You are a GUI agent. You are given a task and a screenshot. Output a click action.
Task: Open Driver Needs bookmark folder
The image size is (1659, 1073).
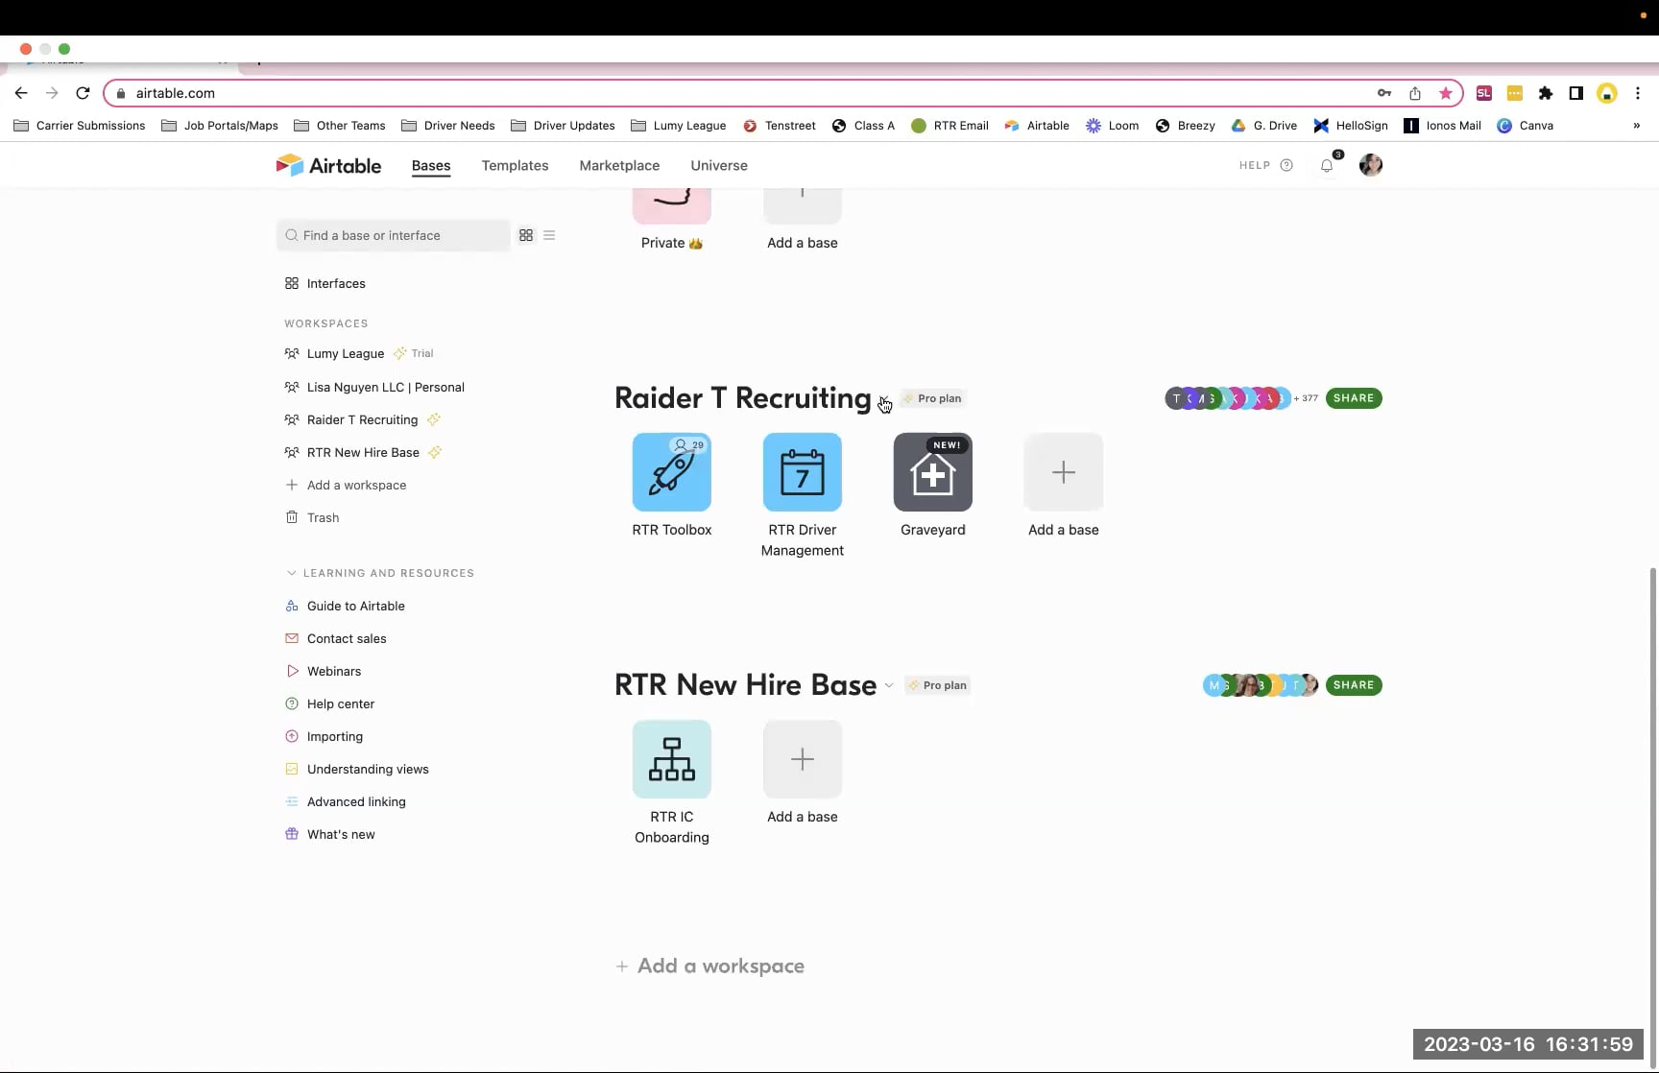448,126
